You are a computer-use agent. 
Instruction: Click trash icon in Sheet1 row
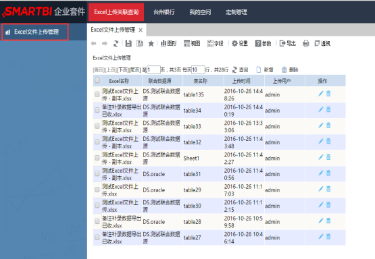click(328, 157)
